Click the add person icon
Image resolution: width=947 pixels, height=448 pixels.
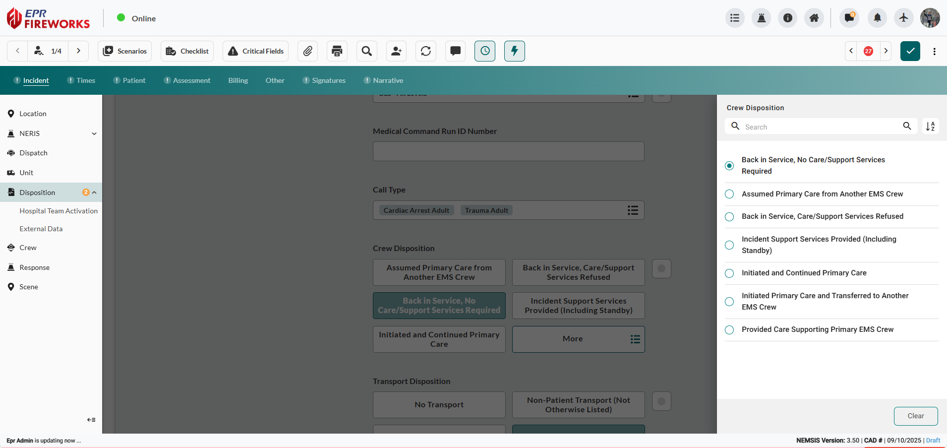click(x=396, y=51)
